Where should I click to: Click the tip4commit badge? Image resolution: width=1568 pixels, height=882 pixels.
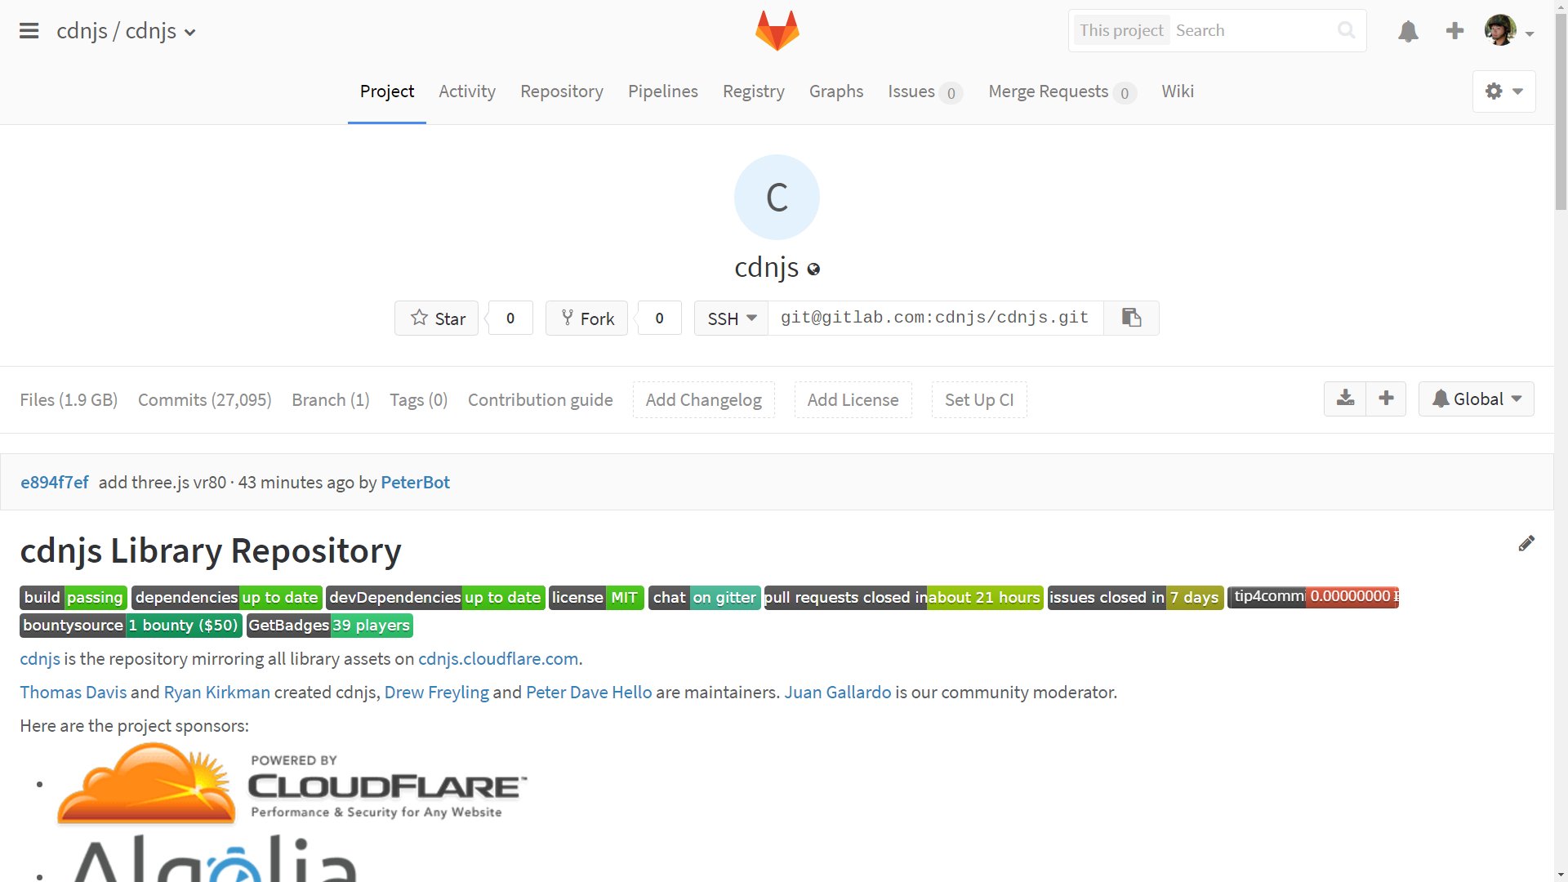point(1313,597)
